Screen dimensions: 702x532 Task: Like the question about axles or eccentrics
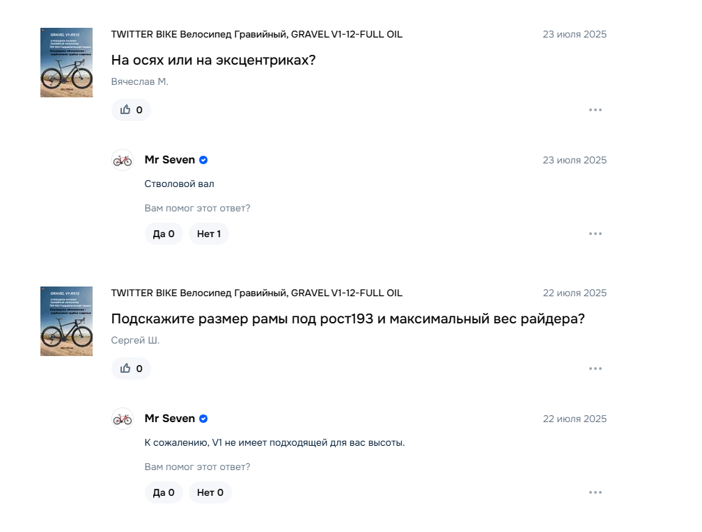tap(131, 110)
